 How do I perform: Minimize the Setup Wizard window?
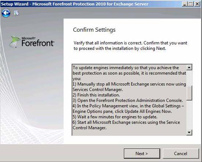185,4
